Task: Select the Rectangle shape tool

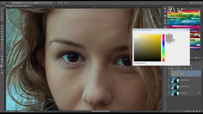Action: click(x=2, y=56)
